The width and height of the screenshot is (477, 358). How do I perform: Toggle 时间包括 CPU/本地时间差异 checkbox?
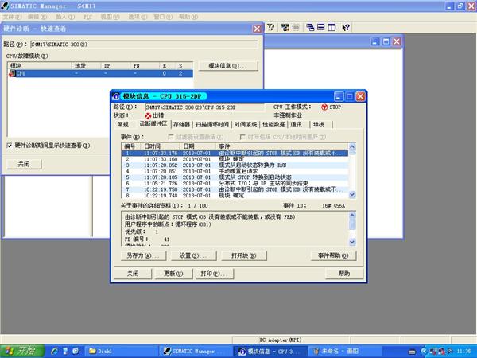point(242,137)
